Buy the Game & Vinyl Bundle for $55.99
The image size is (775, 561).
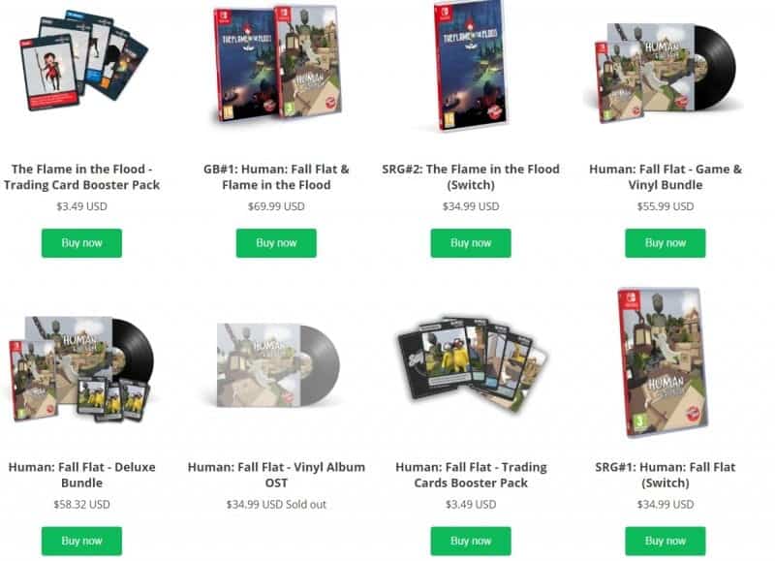(x=666, y=242)
